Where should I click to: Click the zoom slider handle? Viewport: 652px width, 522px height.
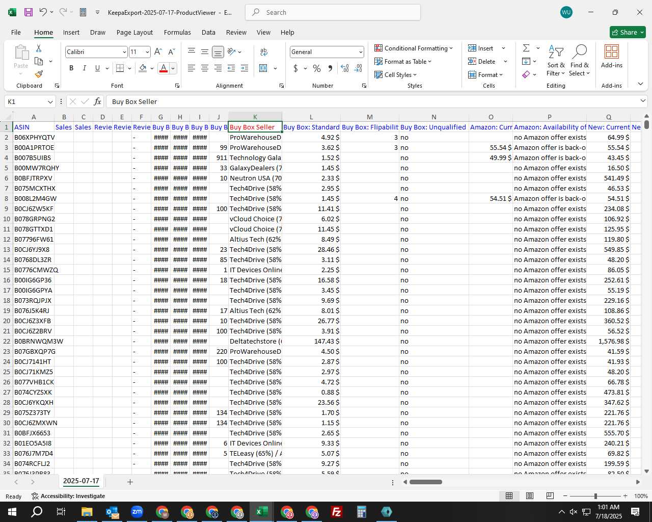595,496
